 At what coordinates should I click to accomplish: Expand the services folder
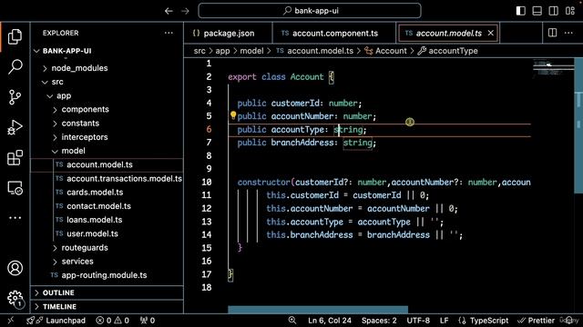(77, 262)
